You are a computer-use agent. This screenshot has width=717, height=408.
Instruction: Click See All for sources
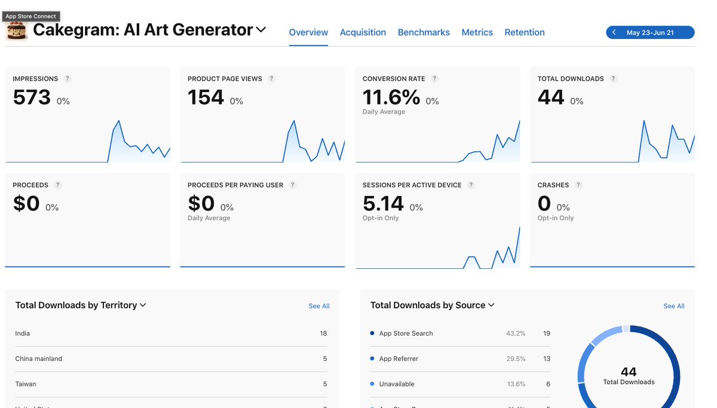point(674,306)
